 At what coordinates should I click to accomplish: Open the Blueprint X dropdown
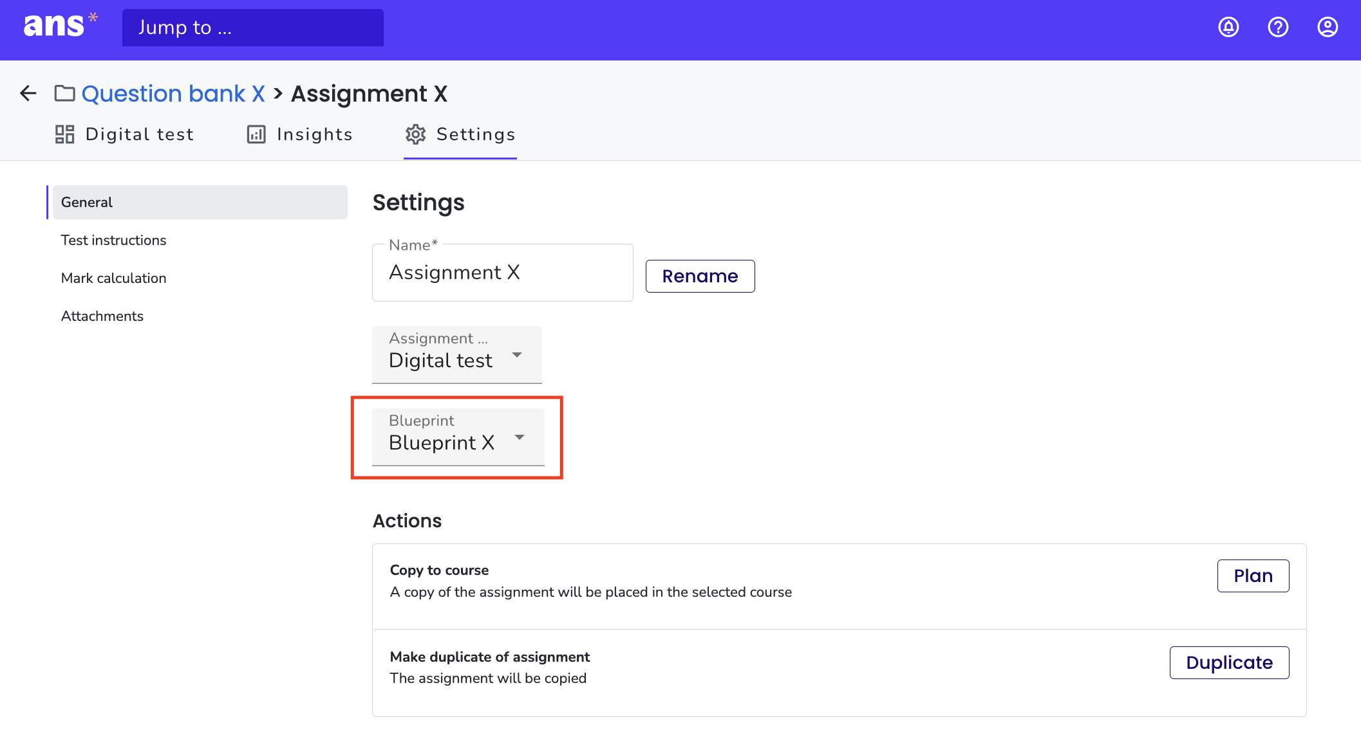coord(458,437)
